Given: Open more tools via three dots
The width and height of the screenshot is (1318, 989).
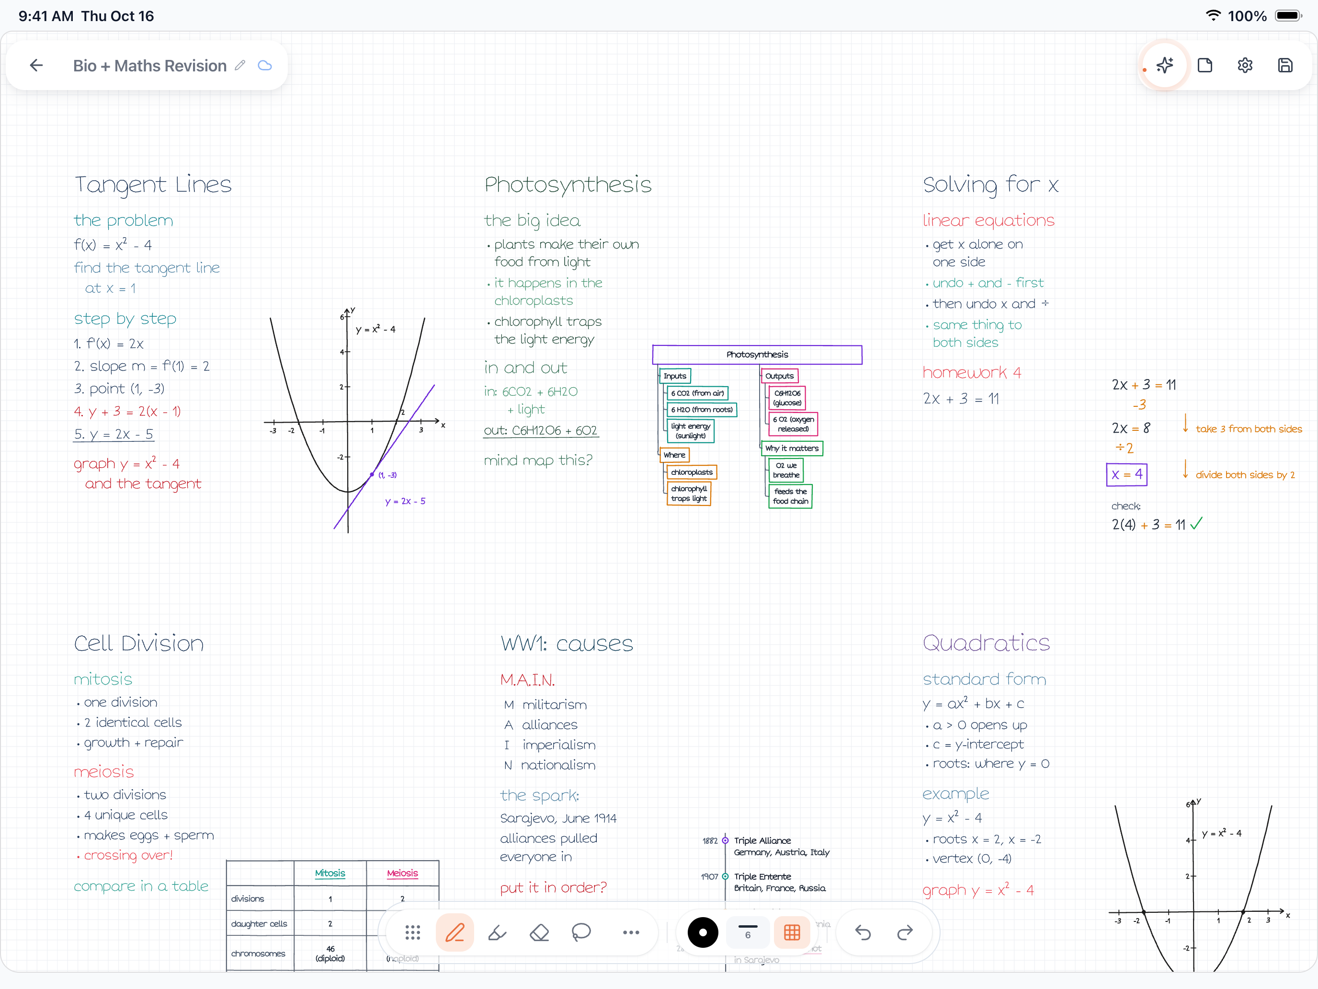Looking at the screenshot, I should point(630,932).
